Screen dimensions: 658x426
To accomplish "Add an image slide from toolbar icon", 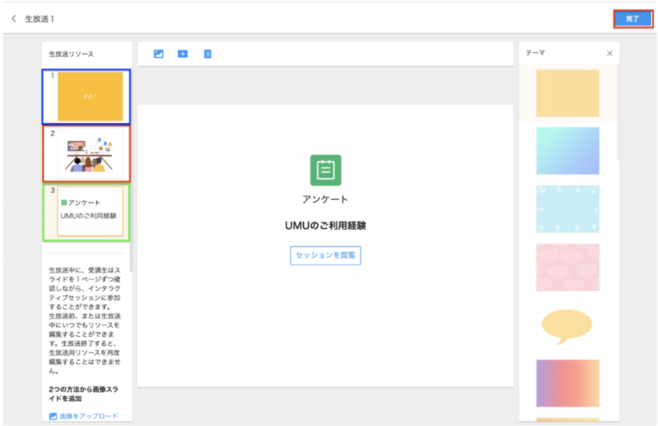I will pyautogui.click(x=158, y=54).
